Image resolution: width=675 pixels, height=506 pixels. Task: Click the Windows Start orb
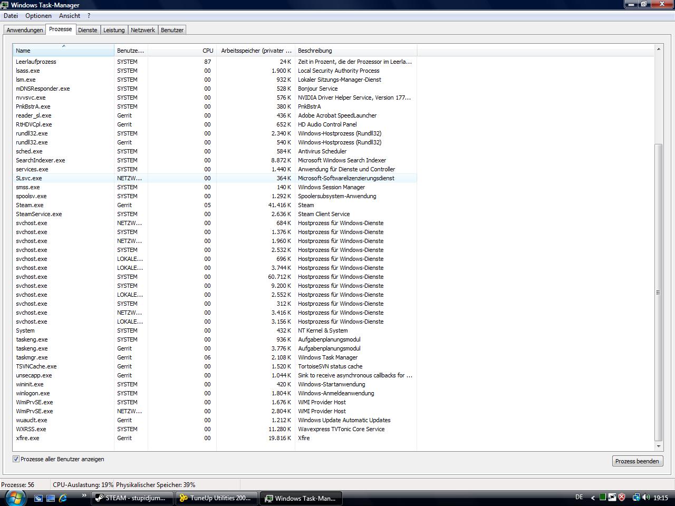point(14,497)
